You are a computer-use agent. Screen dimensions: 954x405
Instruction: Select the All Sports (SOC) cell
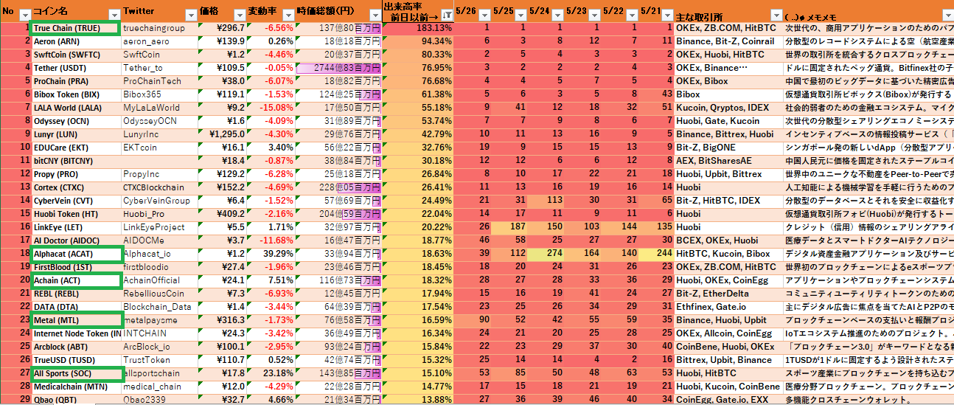[75, 374]
